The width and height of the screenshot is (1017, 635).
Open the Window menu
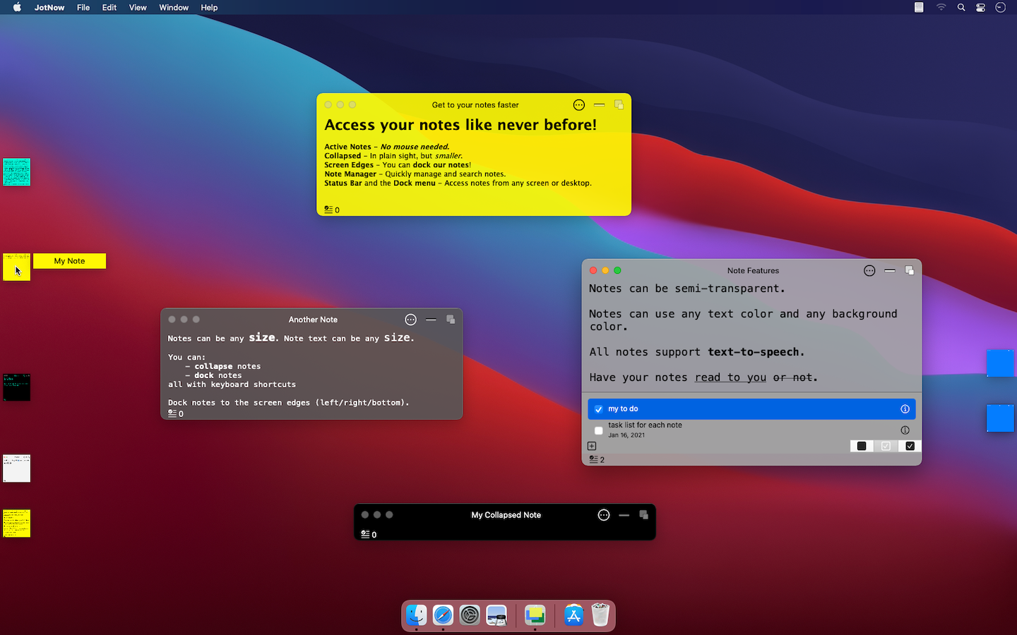(x=174, y=8)
